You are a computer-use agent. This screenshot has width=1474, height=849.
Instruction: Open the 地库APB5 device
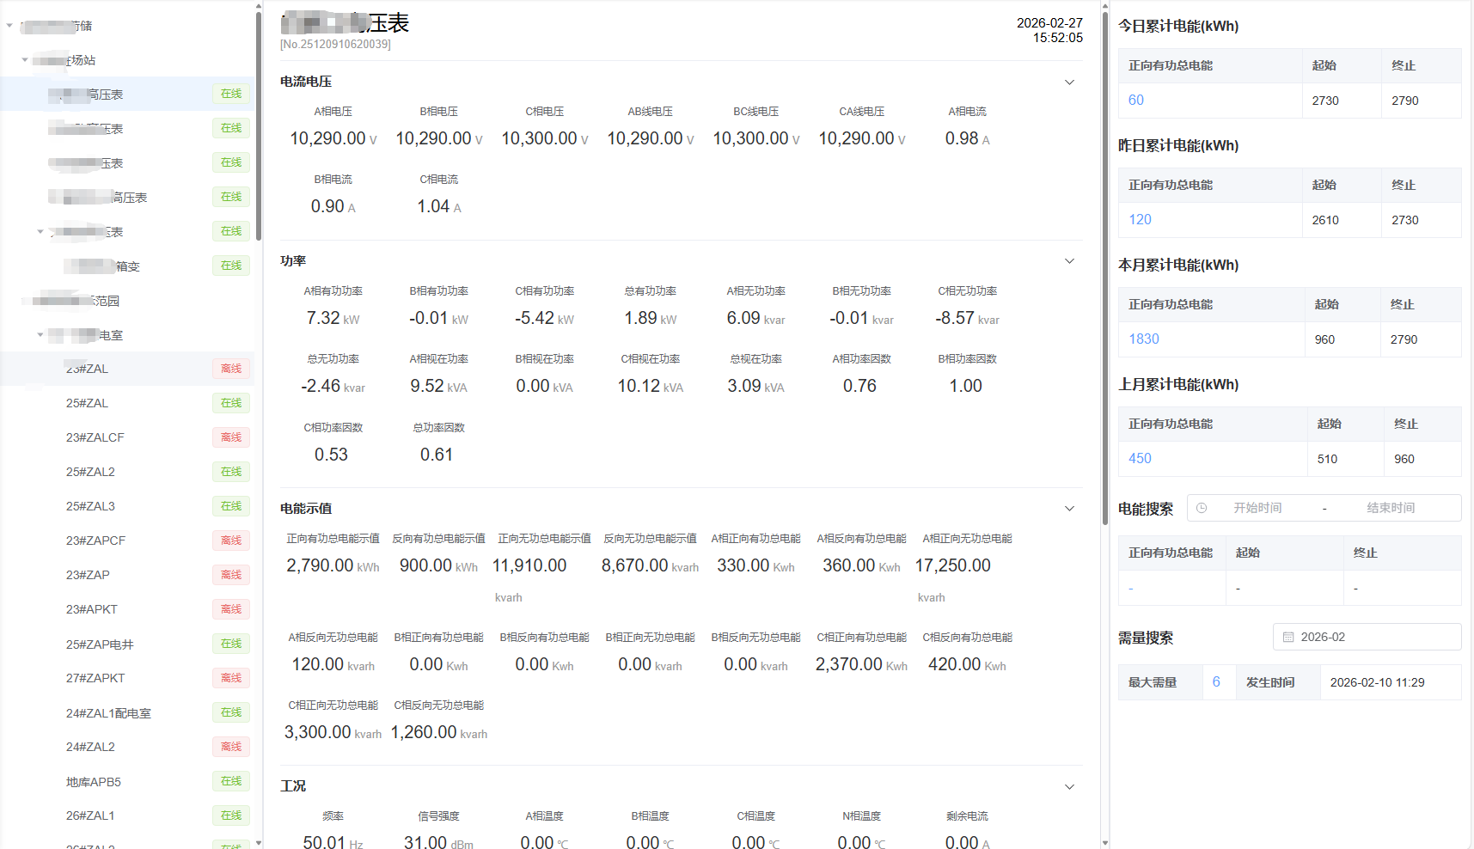pos(94,782)
